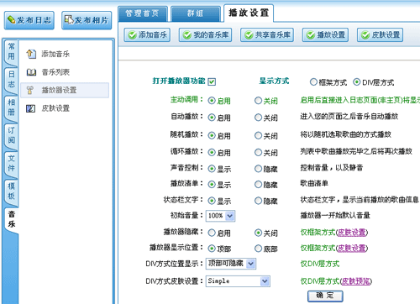
Task: Click the 共享音乐库 toolbar button
Action: [267, 35]
